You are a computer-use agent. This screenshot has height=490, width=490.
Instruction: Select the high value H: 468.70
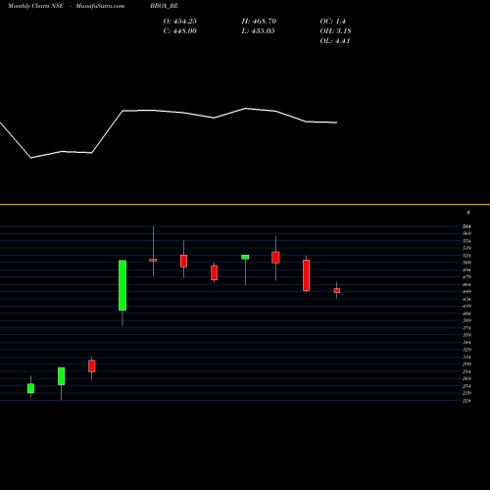259,22
